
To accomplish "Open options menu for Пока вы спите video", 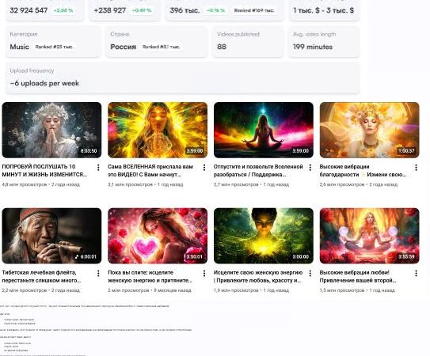I will click(204, 273).
